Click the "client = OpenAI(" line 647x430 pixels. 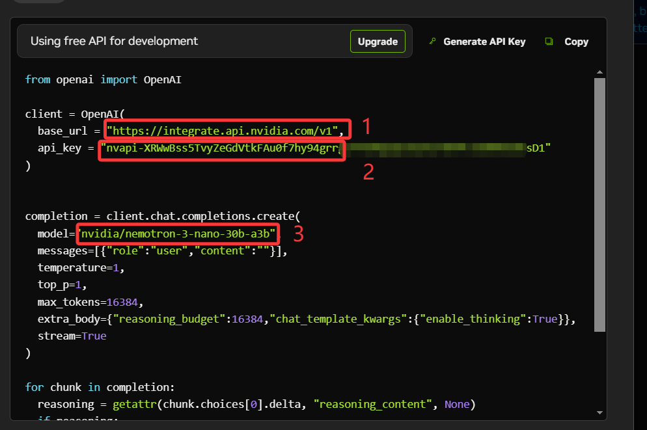[75, 114]
